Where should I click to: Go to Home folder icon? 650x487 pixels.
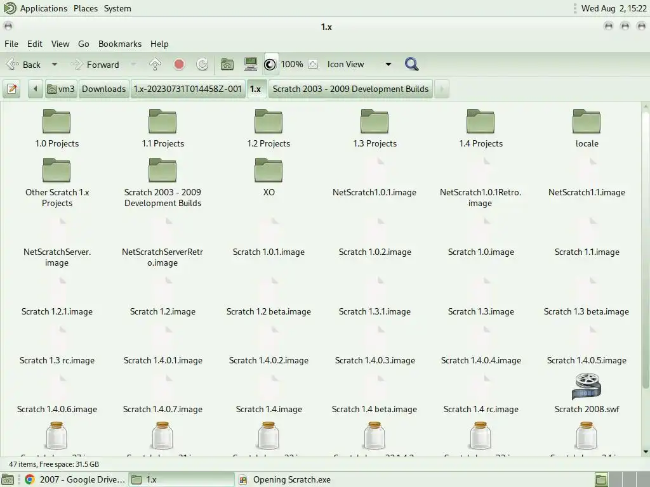point(227,64)
